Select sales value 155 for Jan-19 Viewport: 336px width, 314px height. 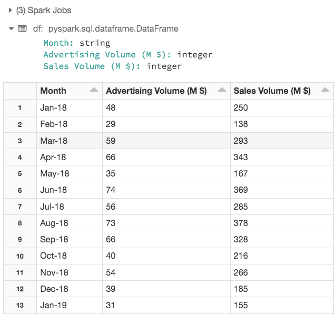click(241, 305)
